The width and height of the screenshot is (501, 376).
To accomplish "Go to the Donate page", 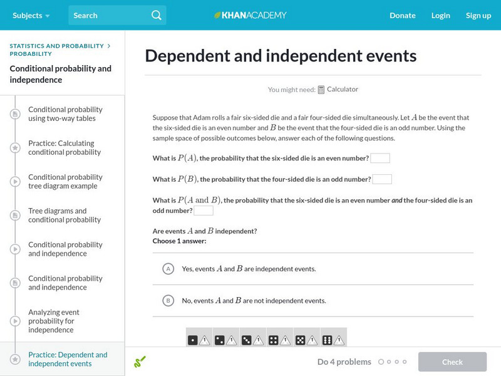I will pos(403,15).
